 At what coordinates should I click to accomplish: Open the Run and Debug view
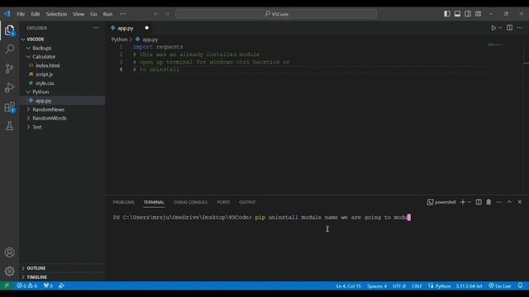(9, 87)
